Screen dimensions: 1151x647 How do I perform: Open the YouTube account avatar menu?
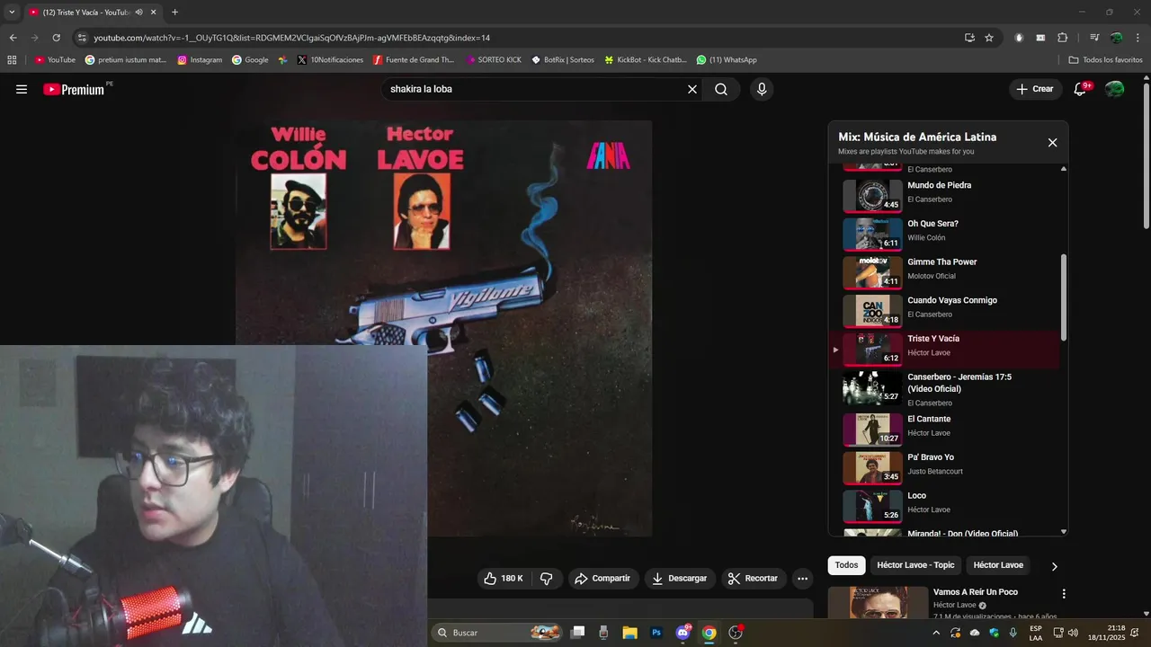pyautogui.click(x=1114, y=89)
